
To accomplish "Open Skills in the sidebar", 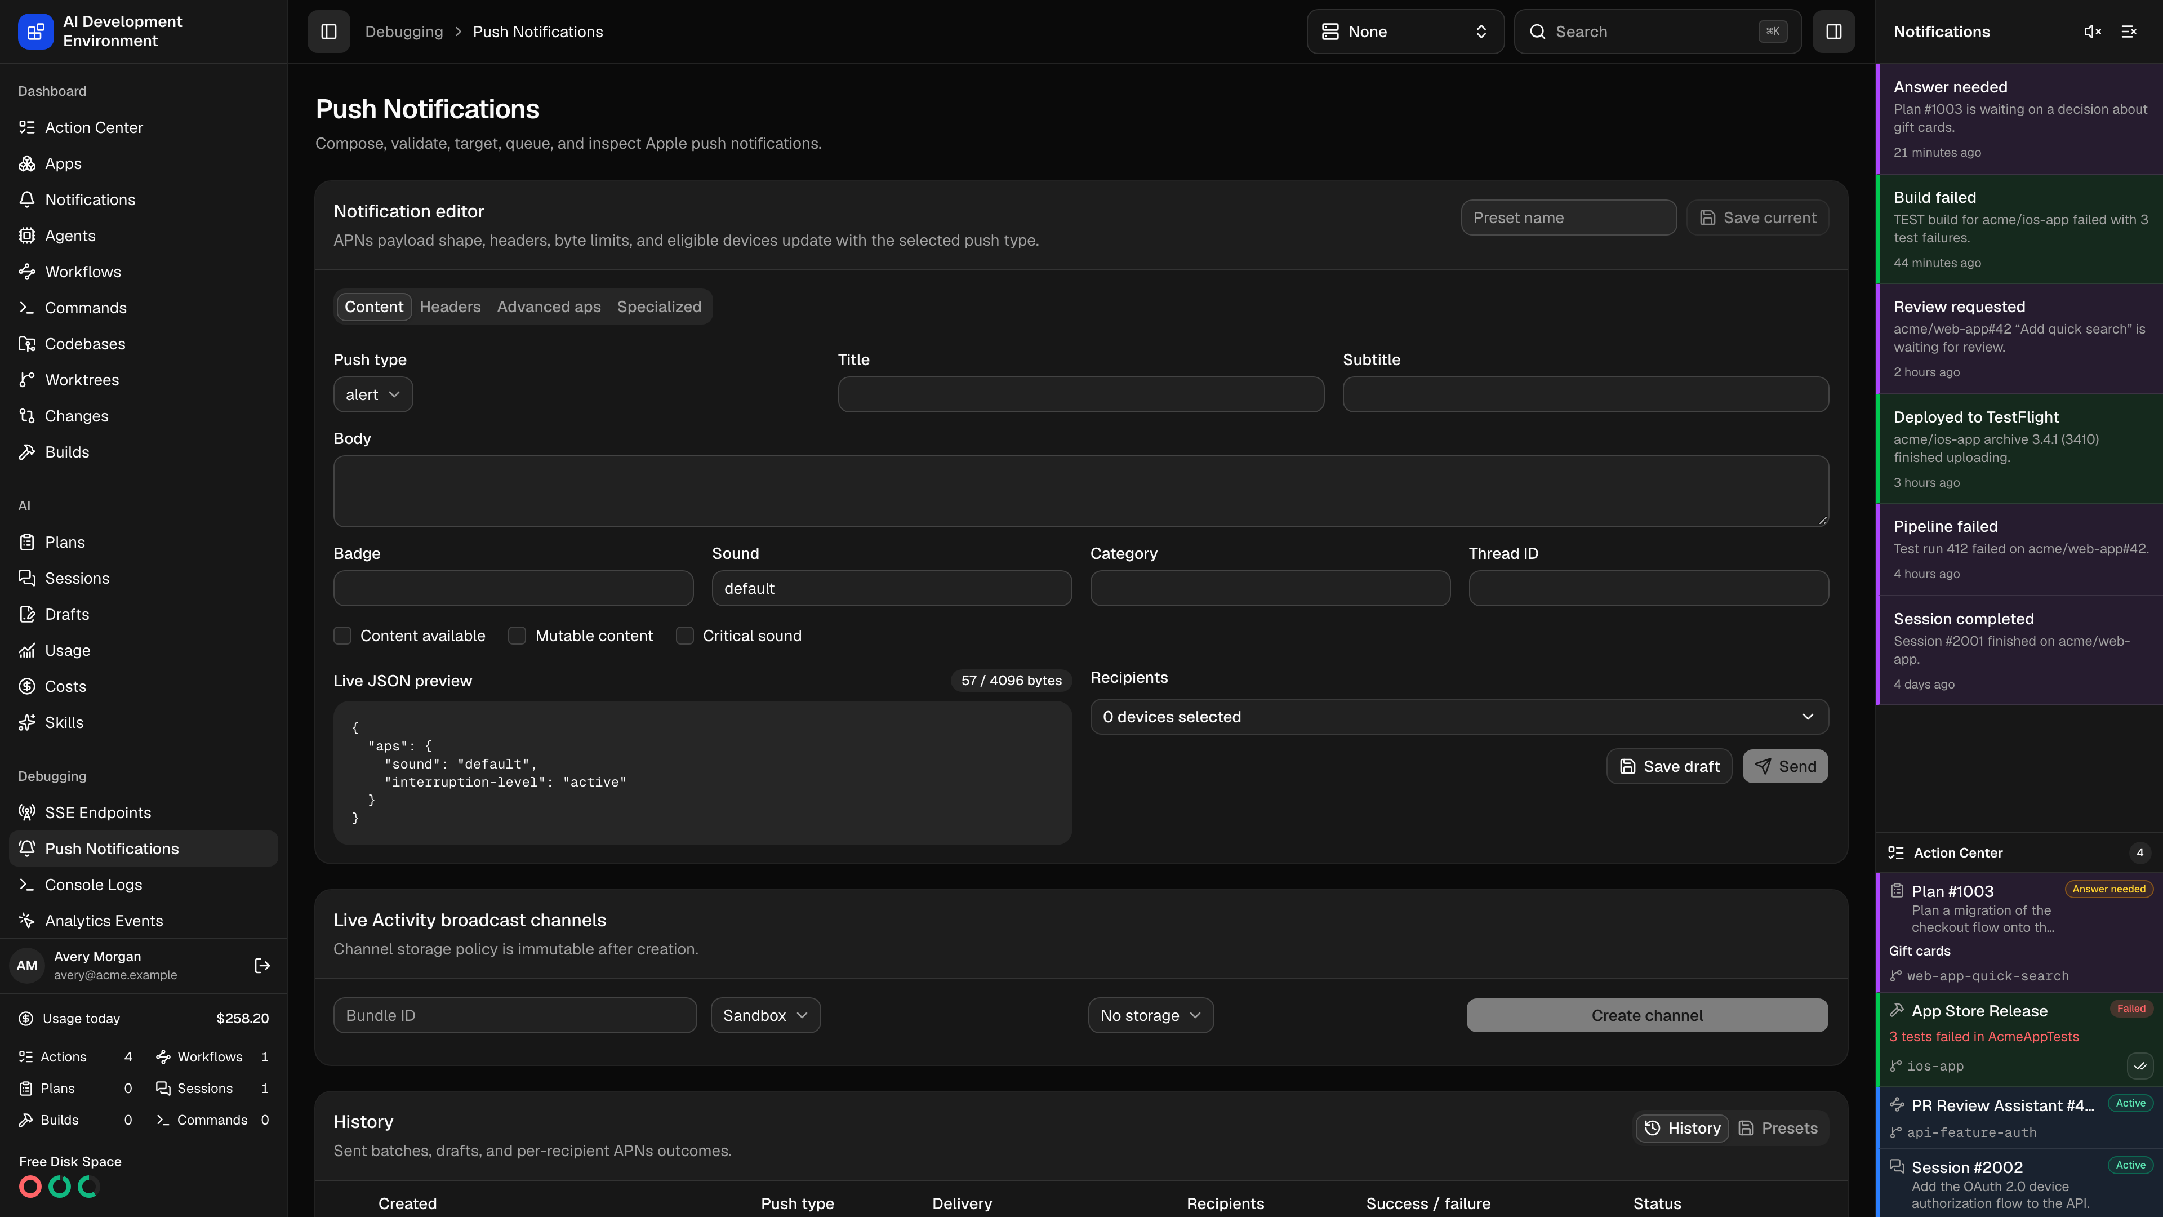I will 144,723.
